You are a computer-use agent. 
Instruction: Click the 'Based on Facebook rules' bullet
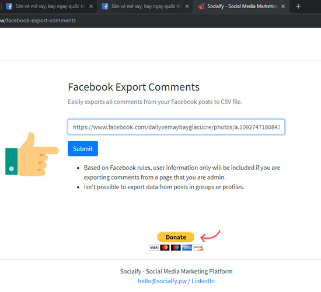click(182, 172)
